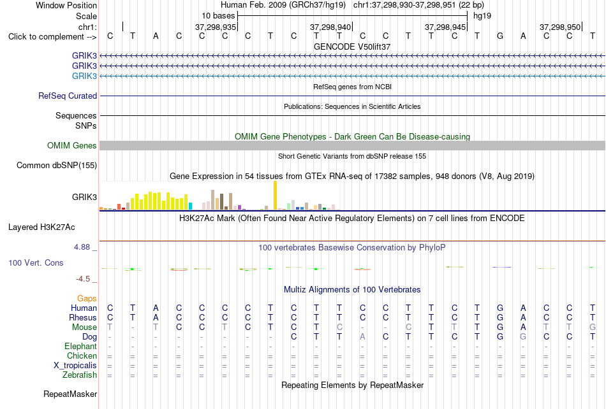Image resolution: width=606 pixels, height=409 pixels.
Task: Open the light blue GRIK3 transcript label
Action: (x=84, y=76)
